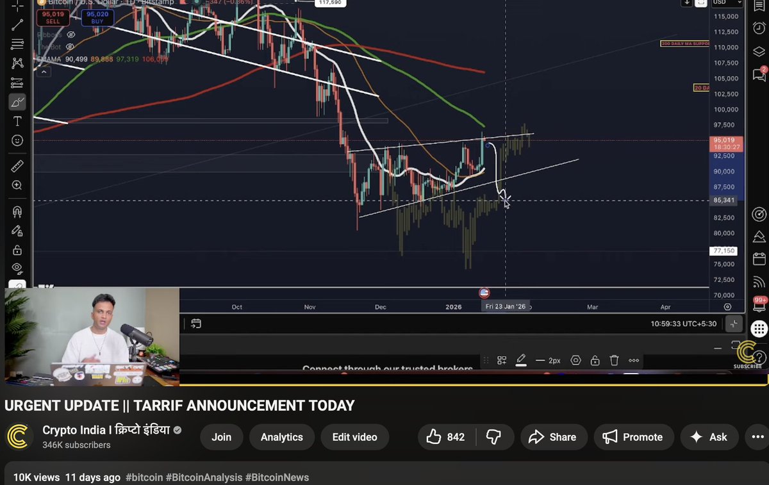Open the #BitcoinNews hashtag link
This screenshot has height=485, width=769.
pyautogui.click(x=277, y=477)
